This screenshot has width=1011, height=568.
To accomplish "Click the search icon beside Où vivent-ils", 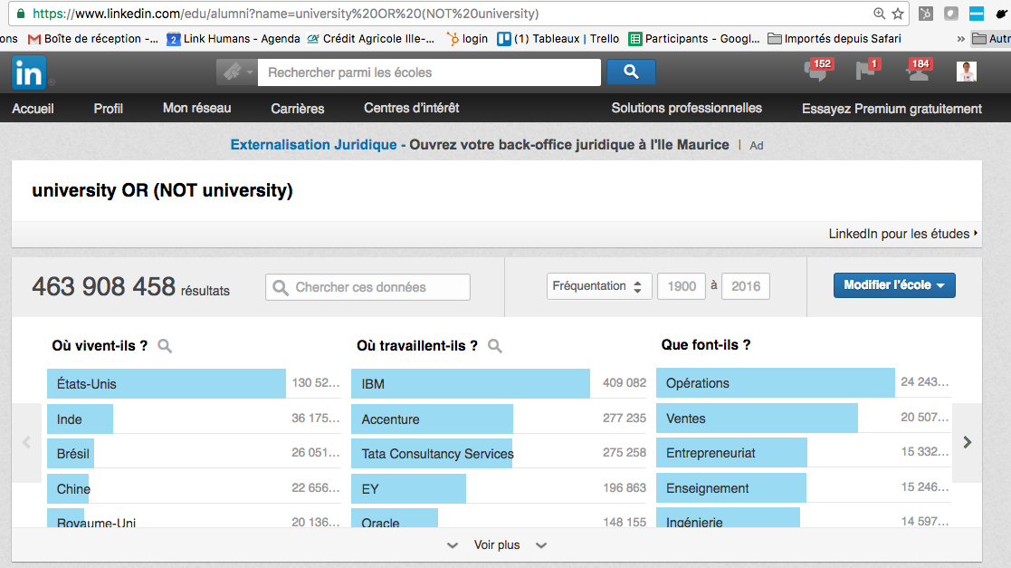I will click(x=165, y=346).
